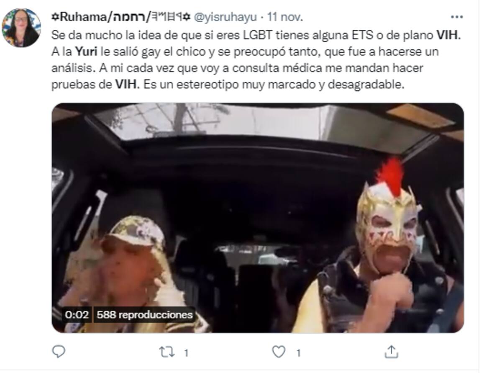Click the like count number beside heart

(298, 353)
